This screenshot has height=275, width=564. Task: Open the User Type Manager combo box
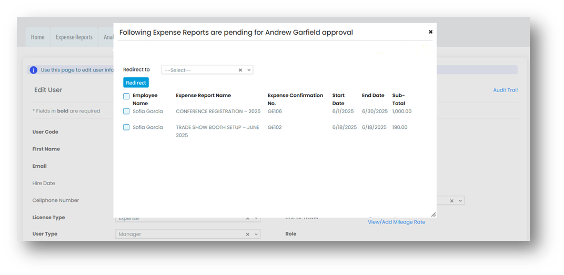[187, 234]
